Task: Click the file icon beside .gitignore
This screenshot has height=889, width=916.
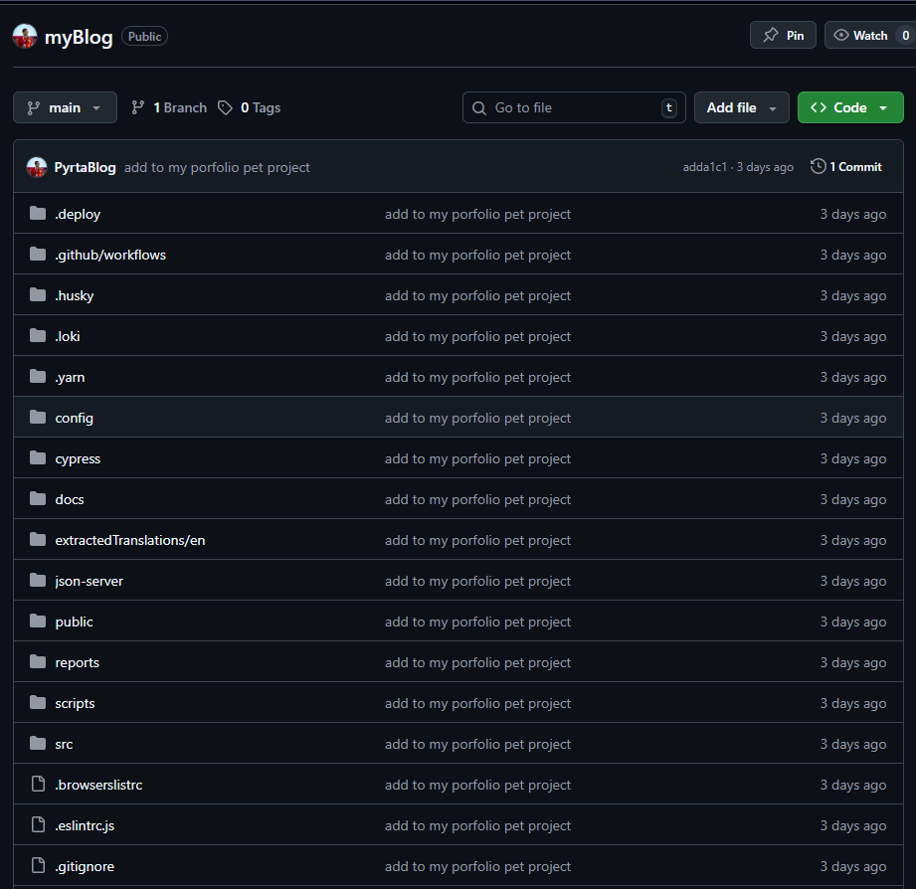Action: coord(38,866)
